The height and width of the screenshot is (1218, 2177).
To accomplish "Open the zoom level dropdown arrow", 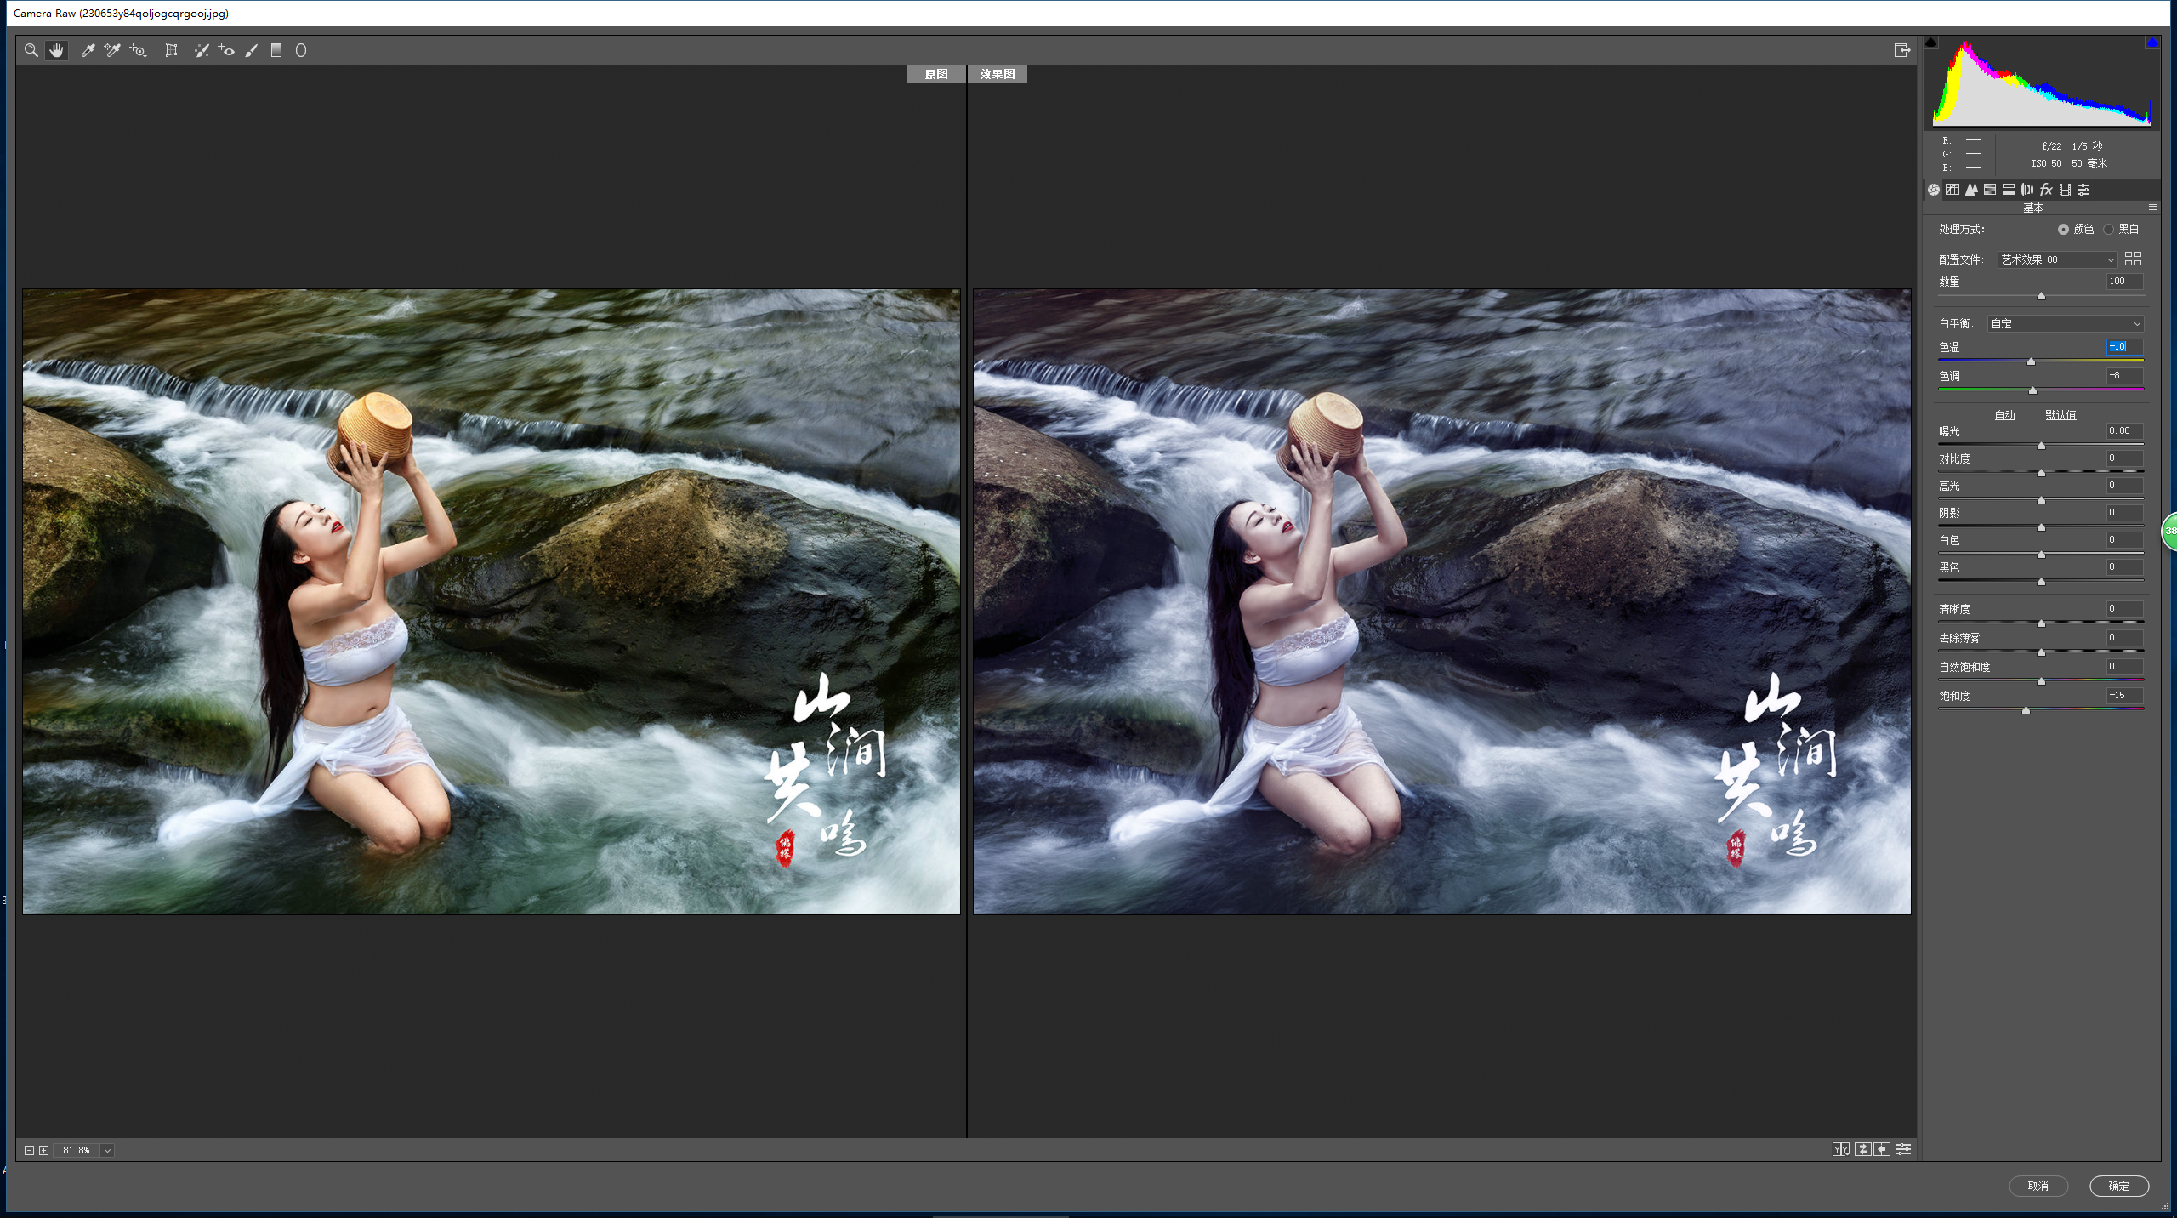I will (107, 1151).
